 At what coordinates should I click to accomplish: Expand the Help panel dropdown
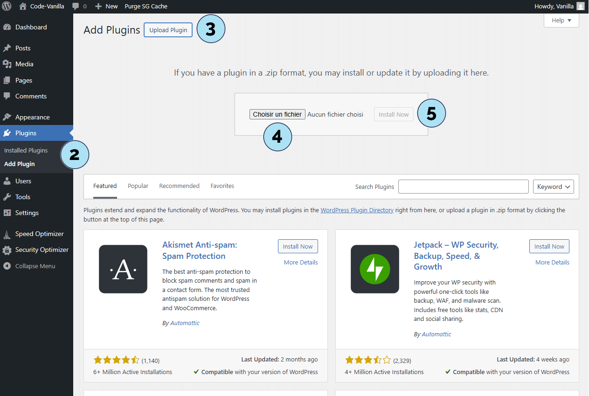click(x=561, y=21)
